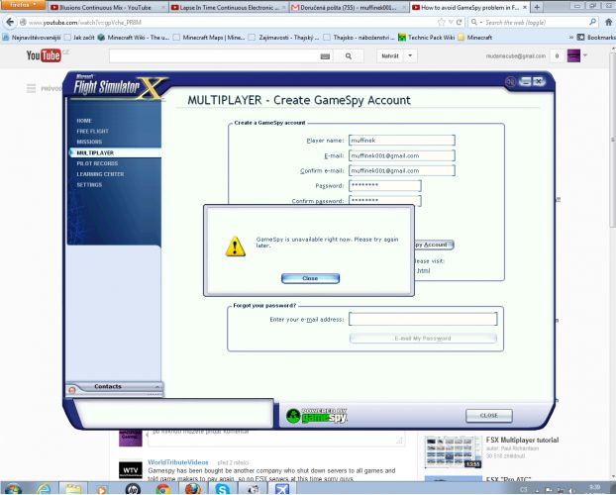
Task: Expand the account dropdown arrow beside avatar
Action: (x=585, y=55)
